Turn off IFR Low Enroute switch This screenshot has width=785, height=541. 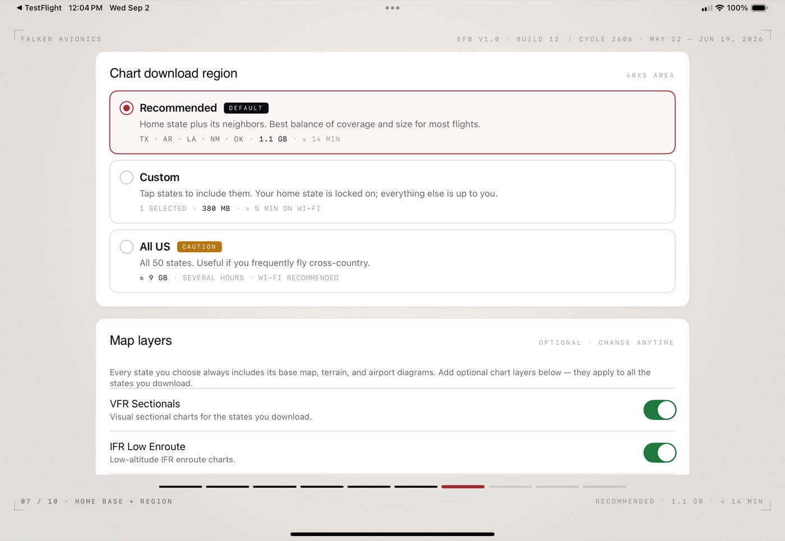[659, 452]
